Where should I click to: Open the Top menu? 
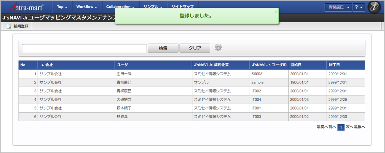pos(62,7)
